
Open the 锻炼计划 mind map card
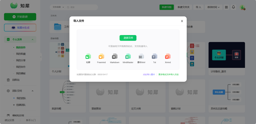click(187, 96)
